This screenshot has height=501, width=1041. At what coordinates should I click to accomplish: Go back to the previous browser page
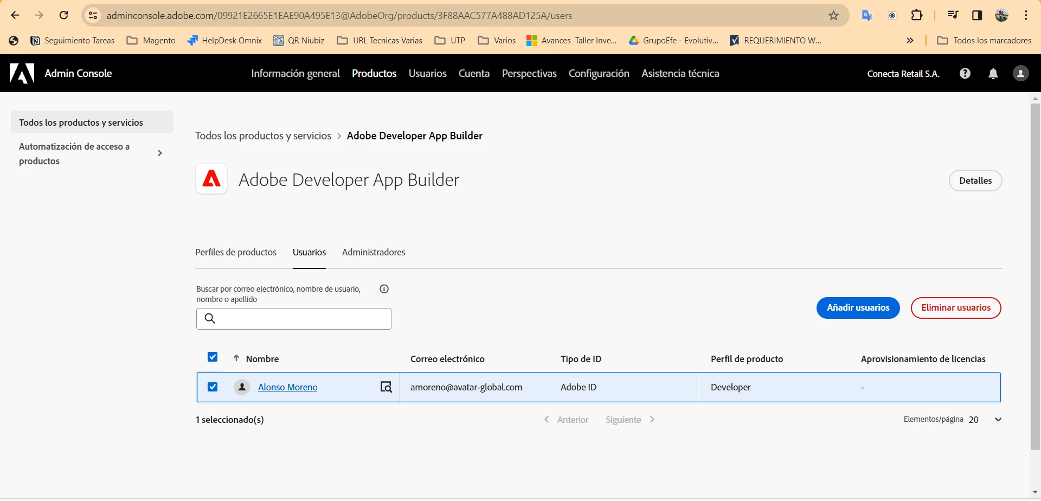pos(15,15)
